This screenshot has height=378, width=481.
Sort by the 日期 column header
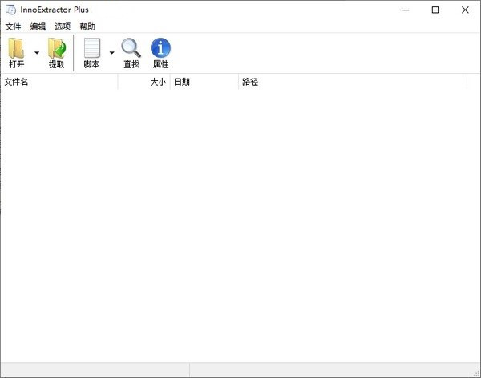pyautogui.click(x=204, y=82)
